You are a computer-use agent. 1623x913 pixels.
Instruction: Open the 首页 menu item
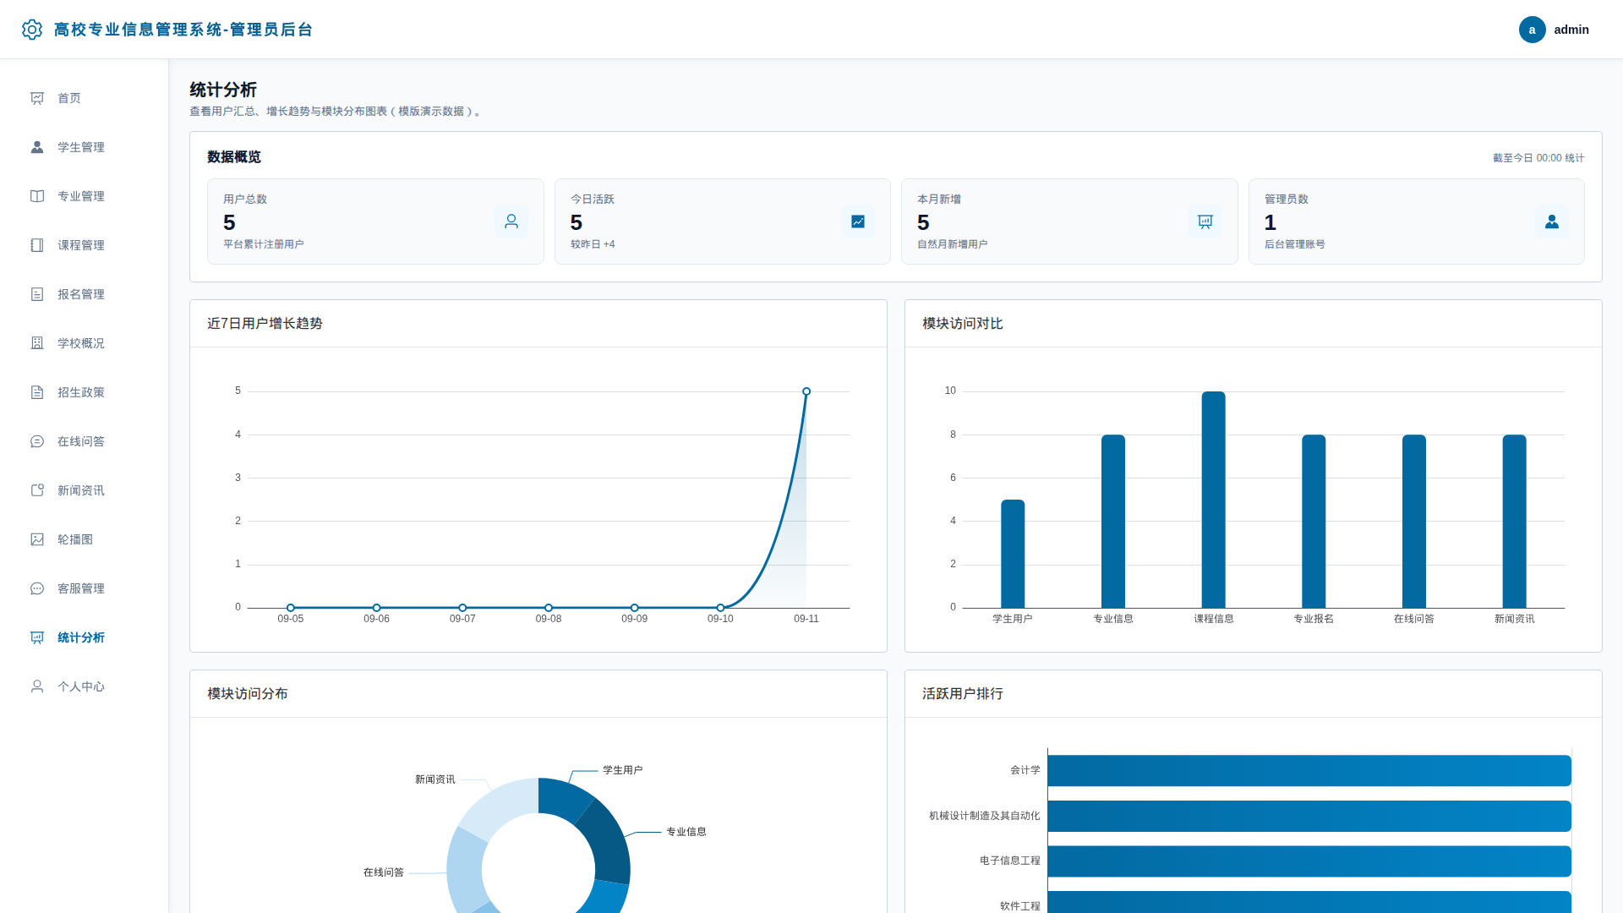coord(85,98)
